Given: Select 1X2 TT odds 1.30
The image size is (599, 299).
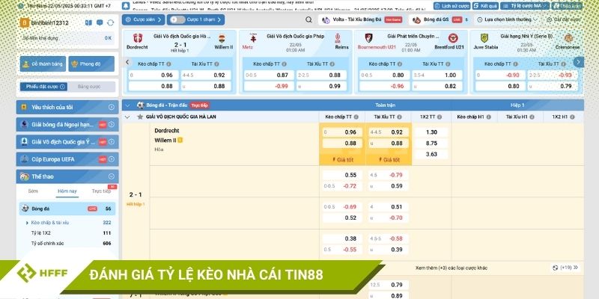Looking at the screenshot, I should tap(431, 132).
